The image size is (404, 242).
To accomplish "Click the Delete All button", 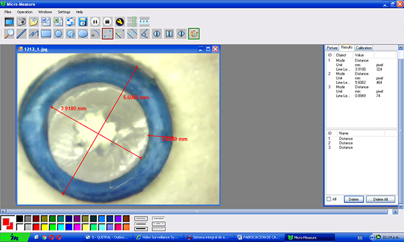I will (x=380, y=199).
